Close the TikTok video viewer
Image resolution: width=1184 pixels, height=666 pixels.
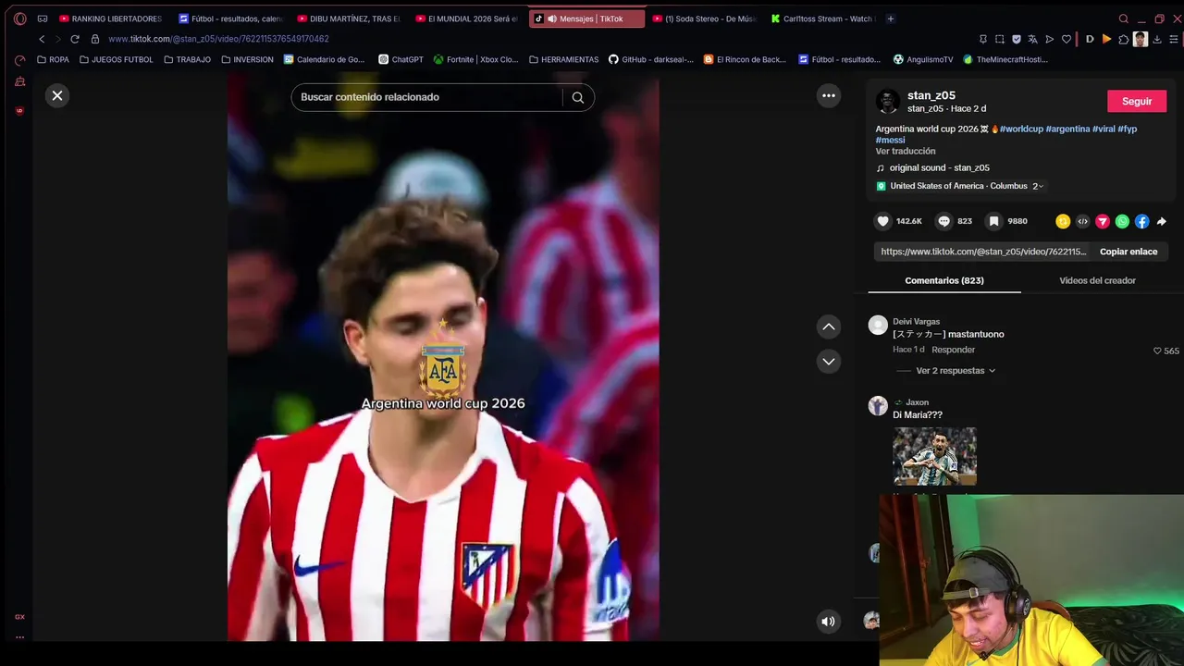(57, 95)
